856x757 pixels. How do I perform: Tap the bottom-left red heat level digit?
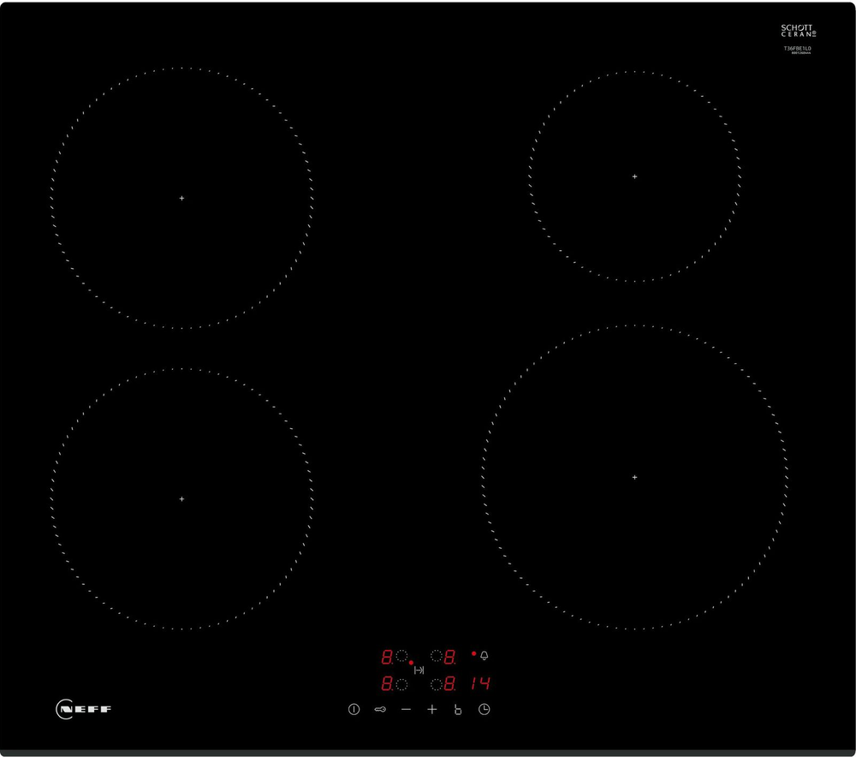tap(387, 685)
